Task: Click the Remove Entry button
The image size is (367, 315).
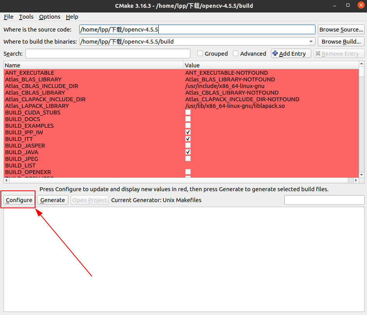Action: click(x=339, y=53)
